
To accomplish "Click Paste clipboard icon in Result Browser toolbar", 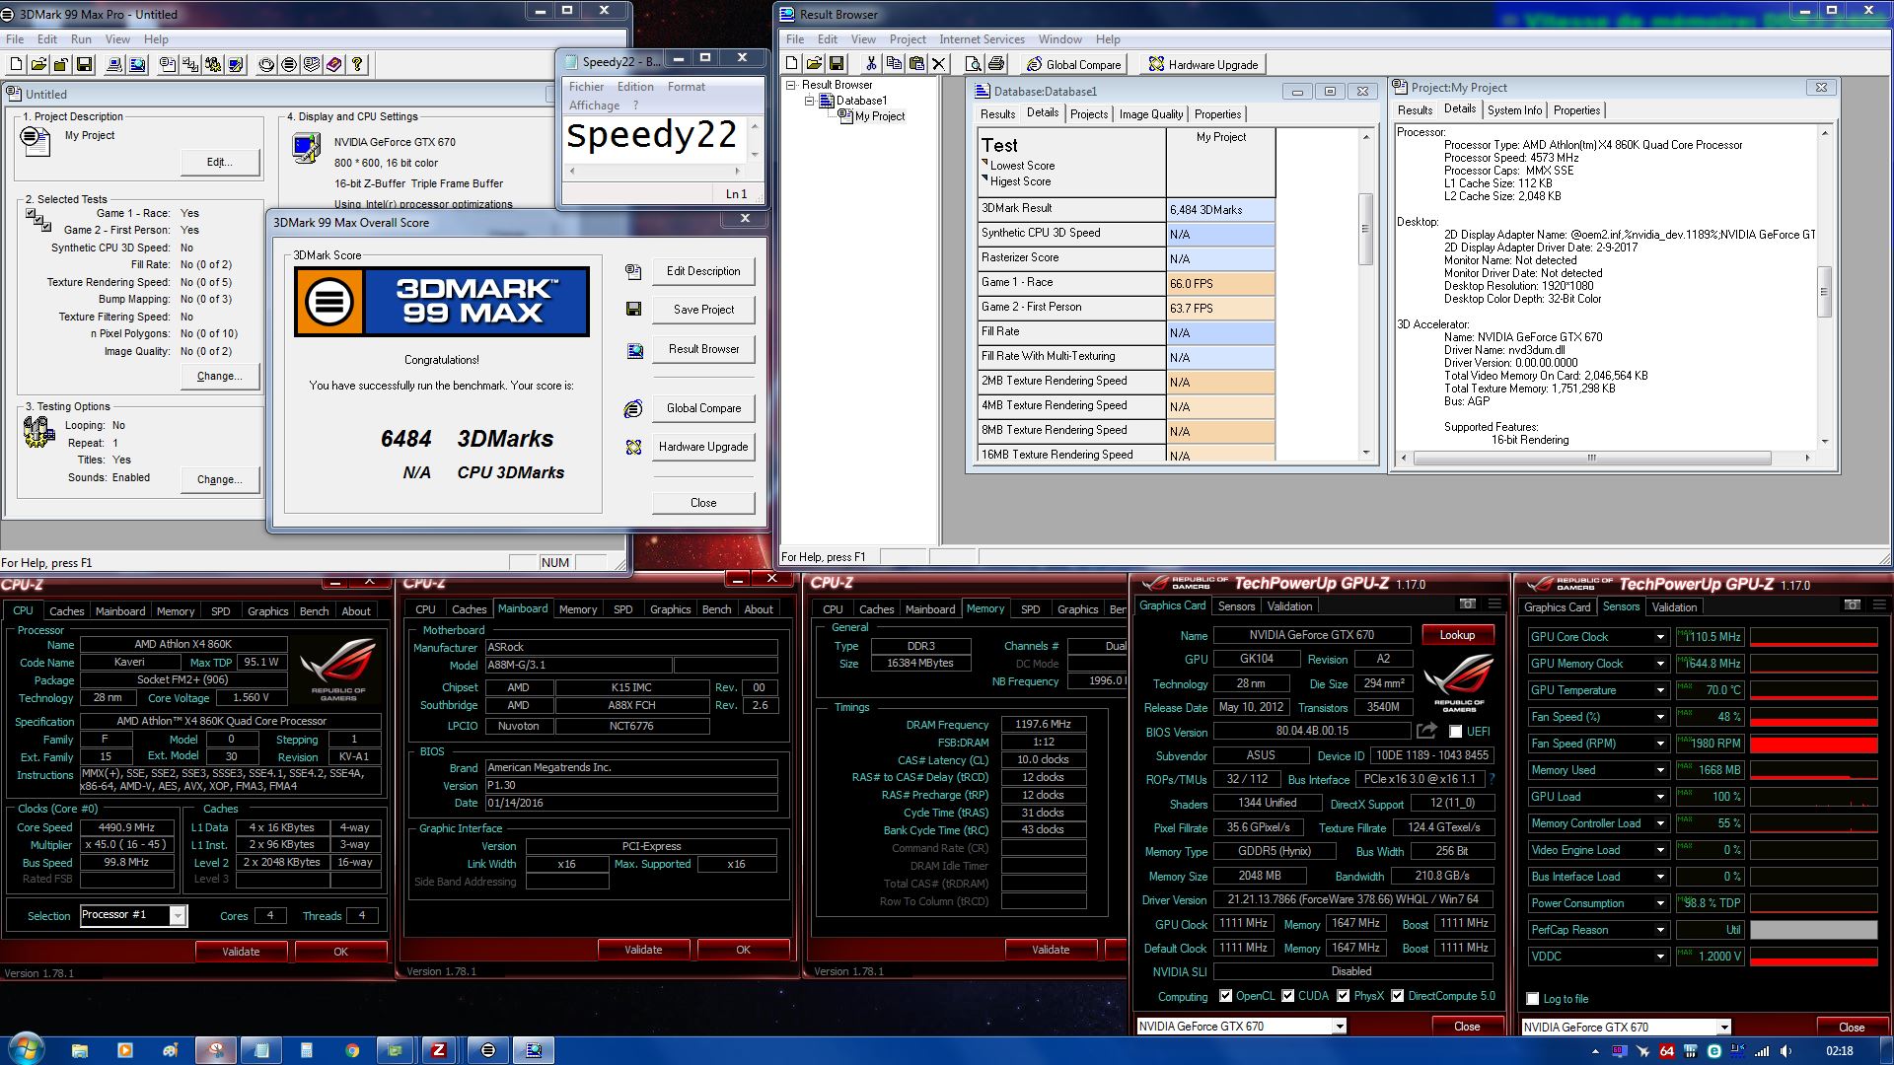I will click(916, 64).
